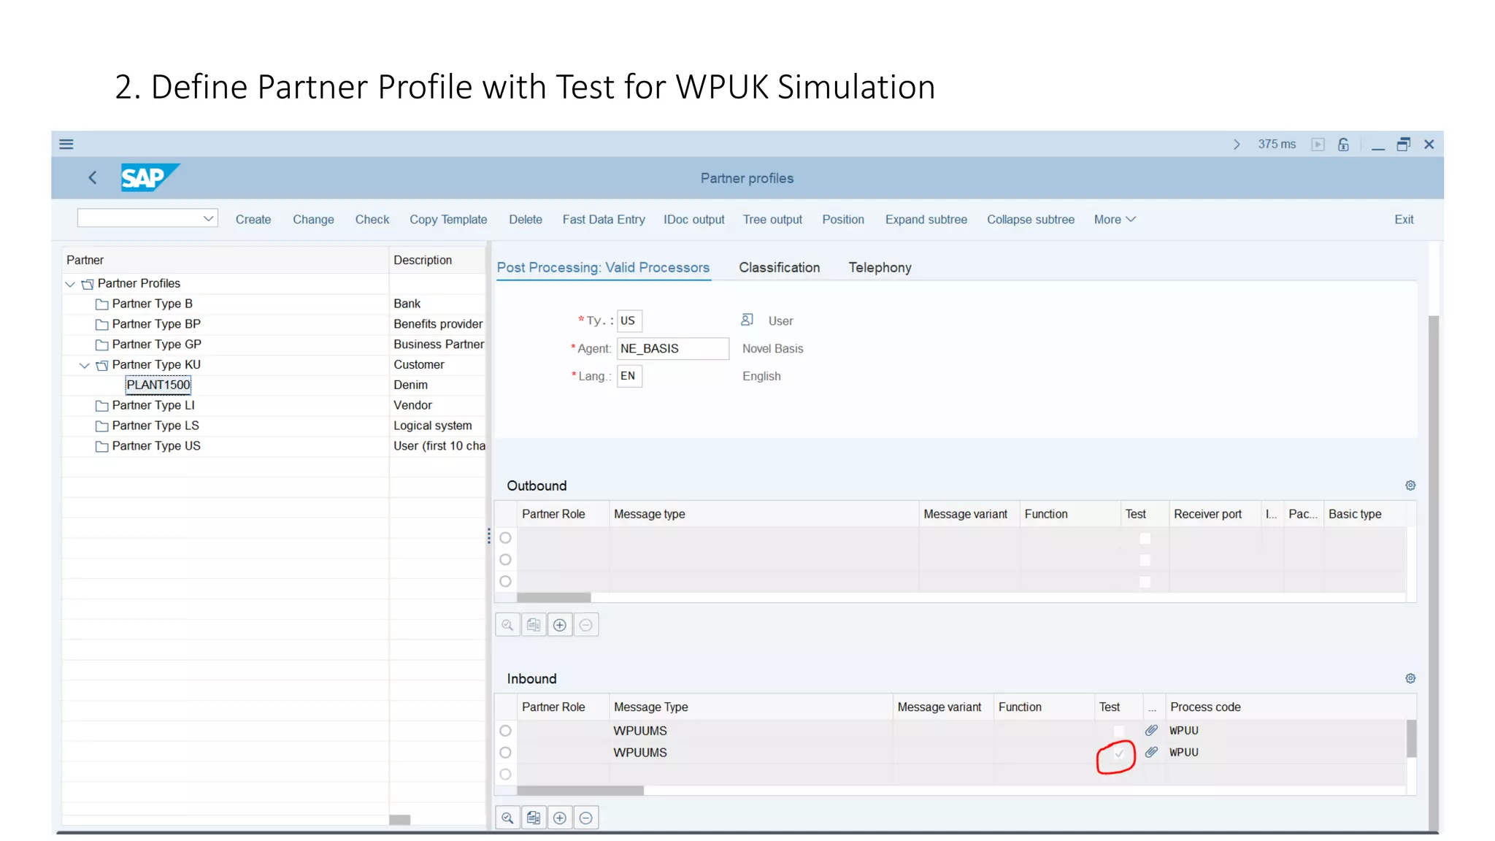Viewport: 1495px width, 841px height.
Task: Collapse the Partner Type KU node
Action: [x=85, y=365]
